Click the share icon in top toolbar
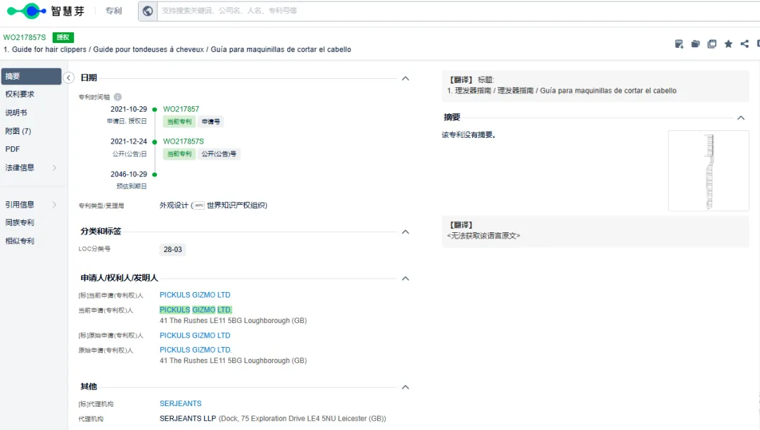760x430 pixels. 745,44
